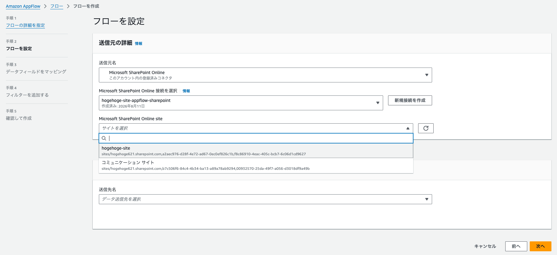Select hogehoge-site from the site list
The width and height of the screenshot is (557, 255).
pyautogui.click(x=256, y=151)
